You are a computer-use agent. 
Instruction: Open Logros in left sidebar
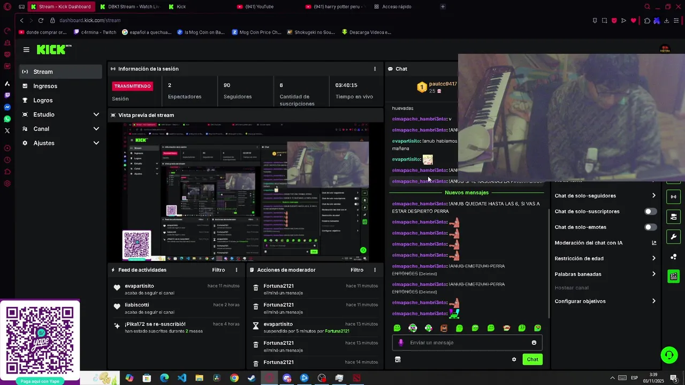tap(60, 100)
